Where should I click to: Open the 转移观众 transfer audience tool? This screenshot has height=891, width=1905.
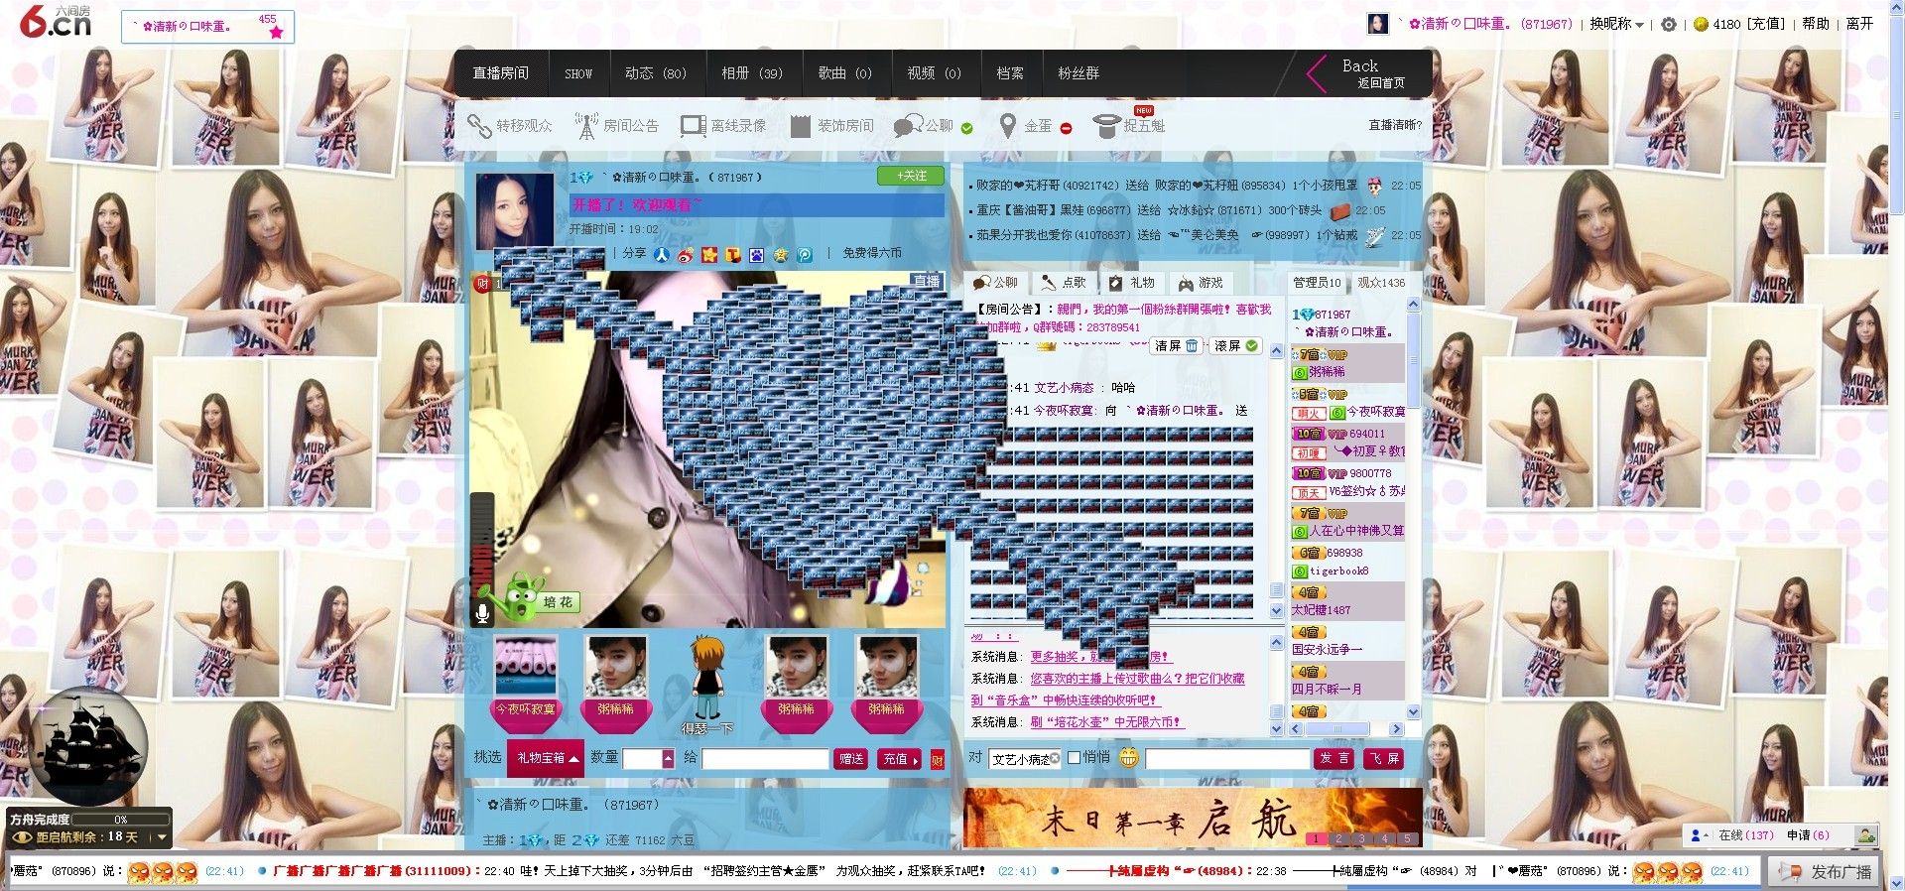510,126
